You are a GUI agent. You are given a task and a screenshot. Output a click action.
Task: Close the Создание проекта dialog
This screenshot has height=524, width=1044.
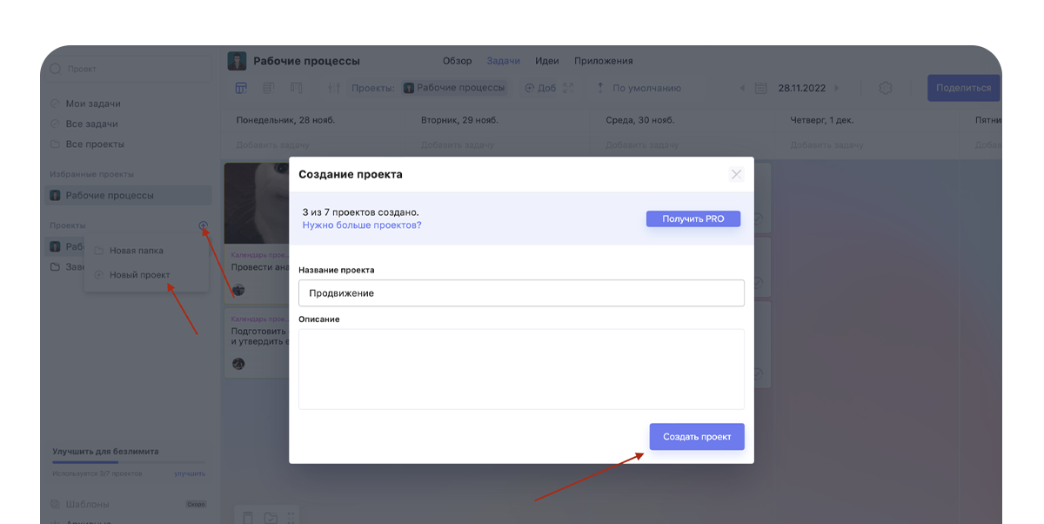[736, 174]
